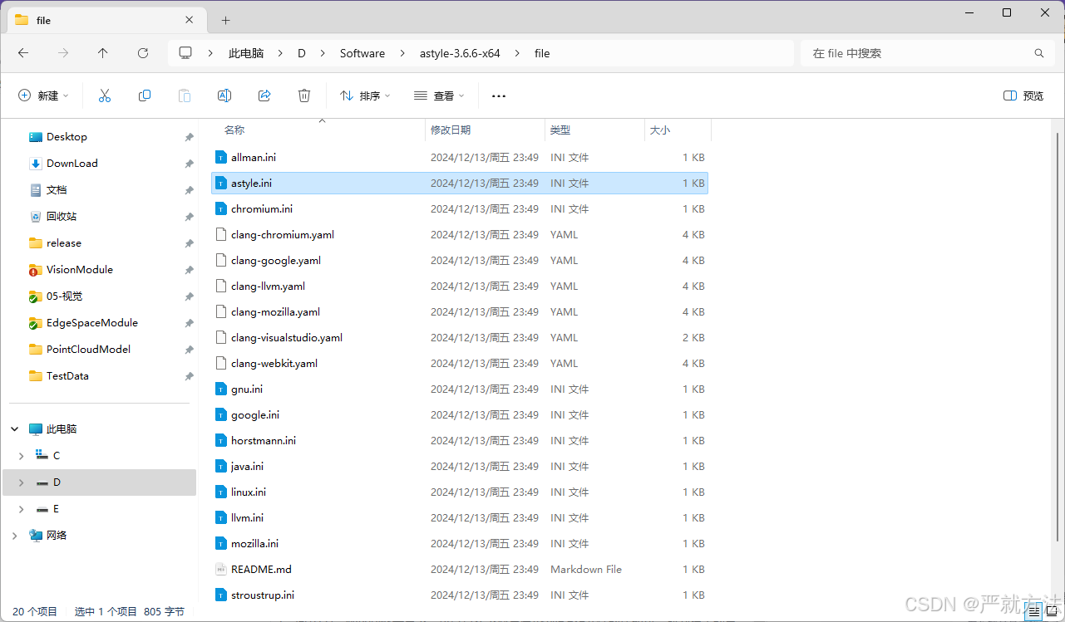The height and width of the screenshot is (622, 1065).
Task: Copy the selected file using toolbar icon
Action: [144, 96]
